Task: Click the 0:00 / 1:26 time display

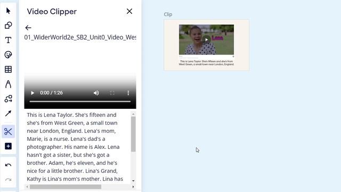Action: tap(51, 93)
